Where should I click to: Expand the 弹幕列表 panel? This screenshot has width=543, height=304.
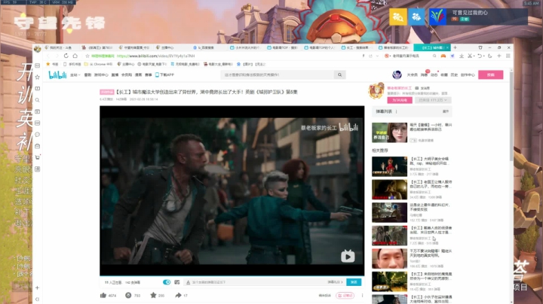pos(446,111)
